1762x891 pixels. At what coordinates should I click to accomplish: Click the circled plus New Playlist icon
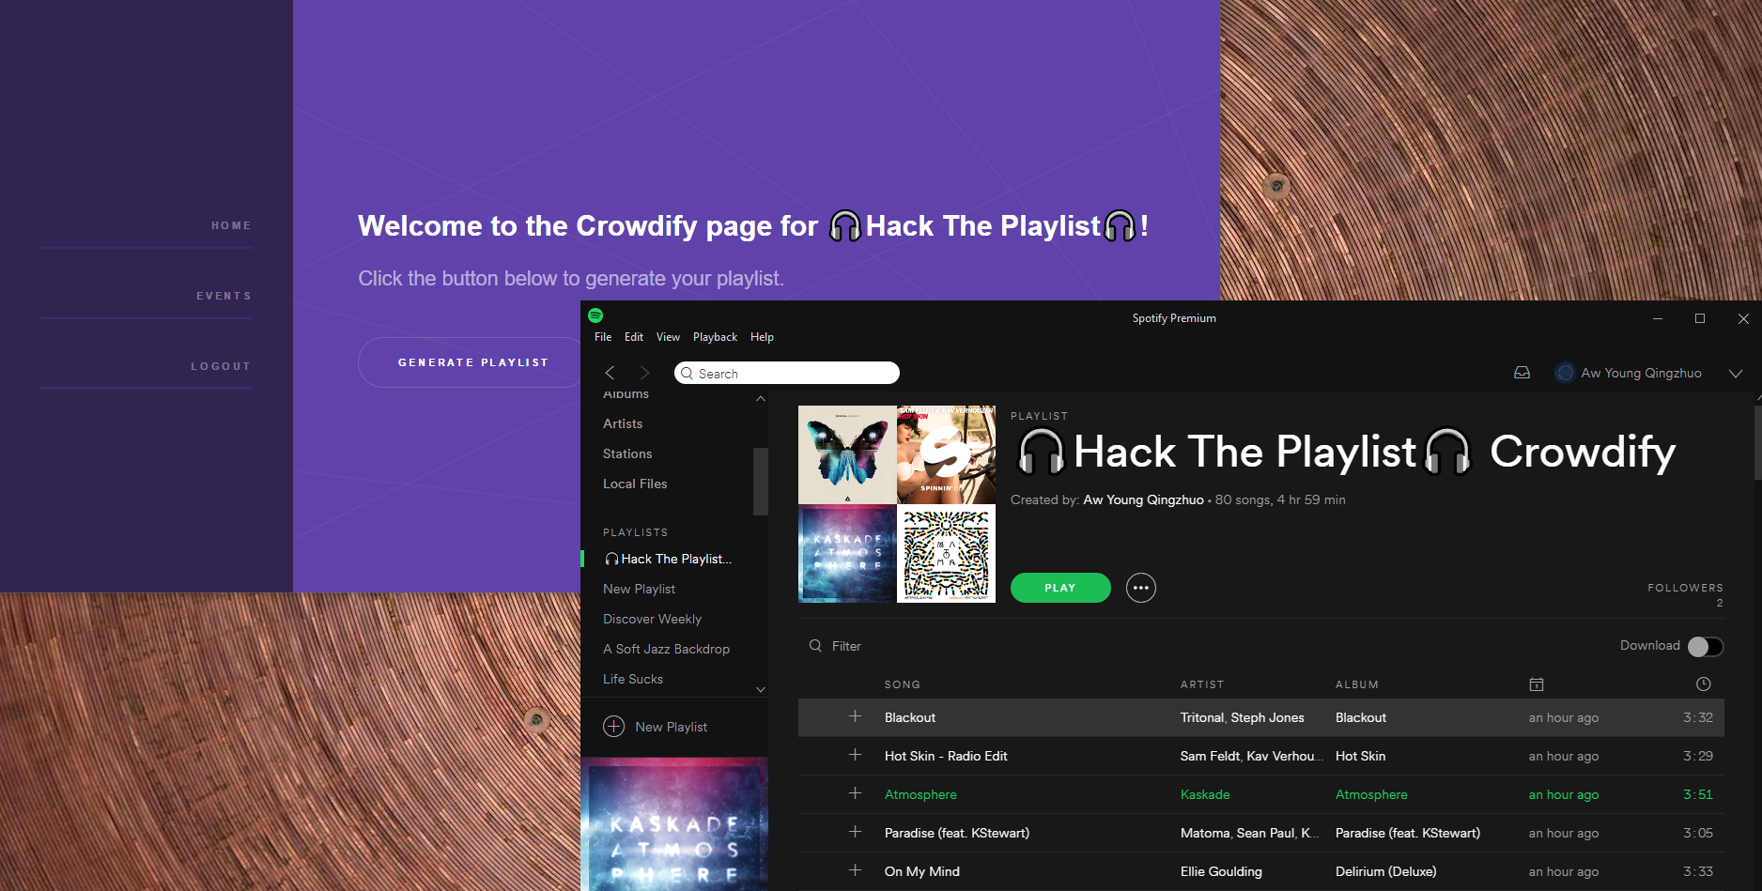pos(613,727)
